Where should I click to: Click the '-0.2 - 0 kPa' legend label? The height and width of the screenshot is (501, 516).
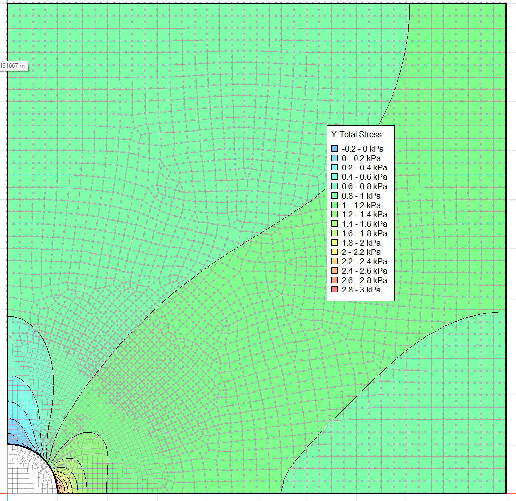coord(362,149)
